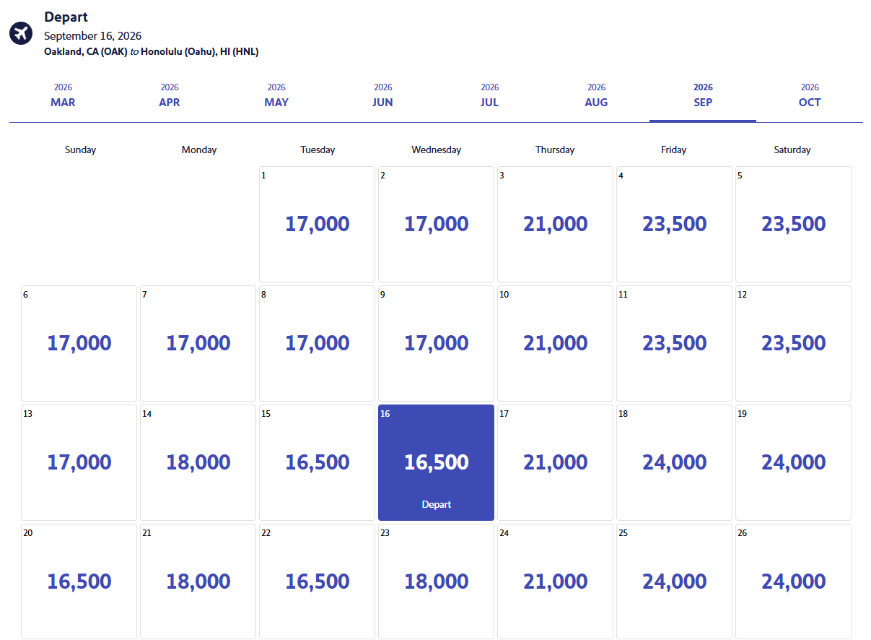The width and height of the screenshot is (871, 640).
Task: View AUG 2026 award prices
Action: tap(596, 95)
